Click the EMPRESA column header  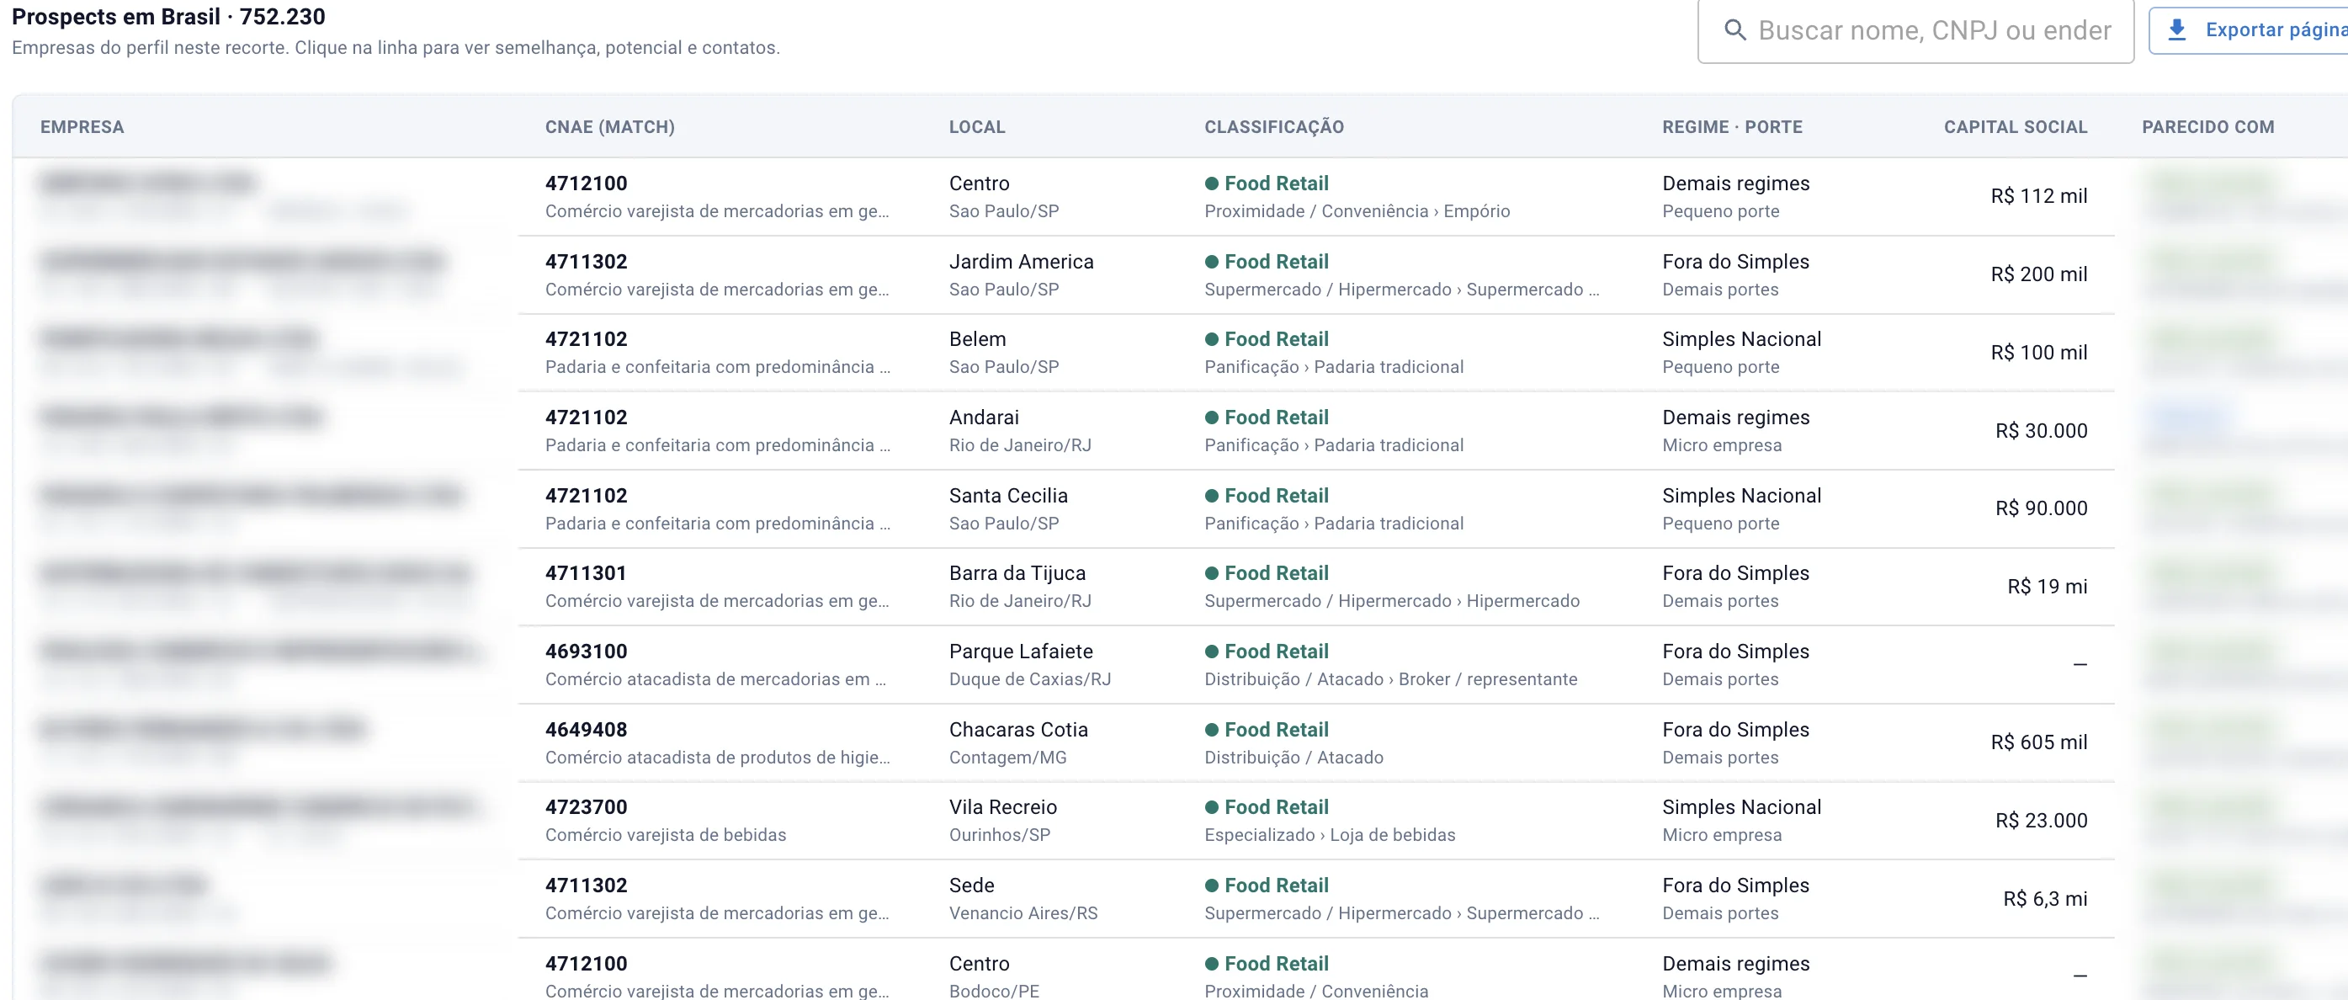[x=82, y=127]
